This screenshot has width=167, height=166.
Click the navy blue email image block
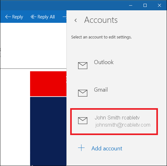click(48, 131)
